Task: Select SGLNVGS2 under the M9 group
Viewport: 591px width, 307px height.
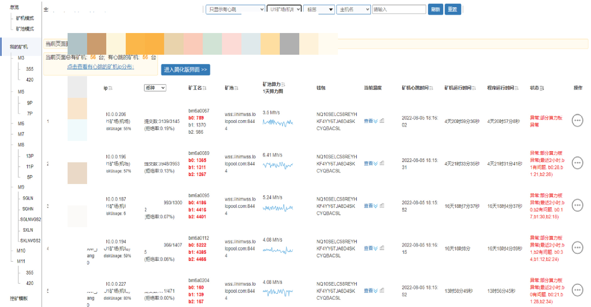Action: click(x=30, y=219)
